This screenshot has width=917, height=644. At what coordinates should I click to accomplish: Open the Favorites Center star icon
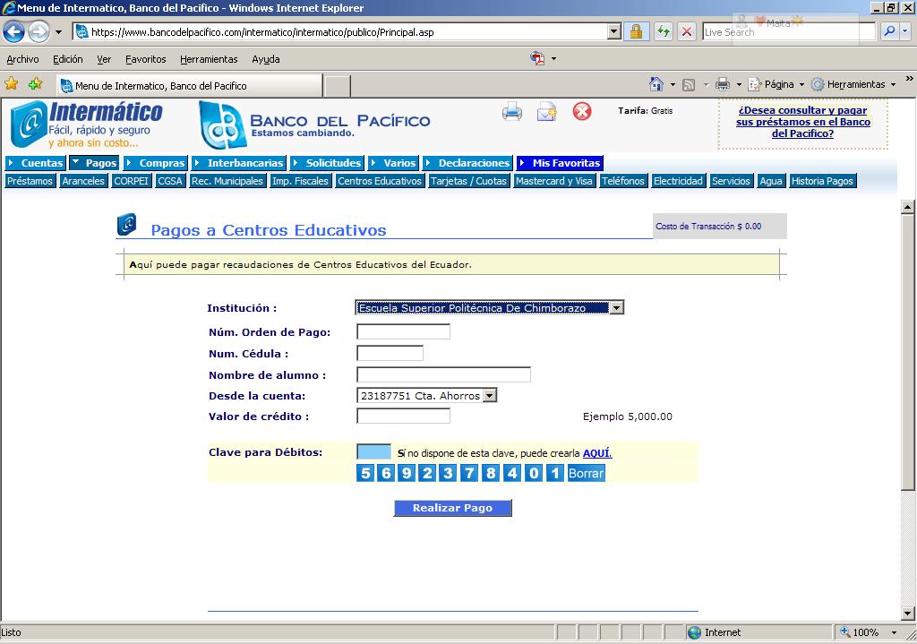[x=12, y=84]
